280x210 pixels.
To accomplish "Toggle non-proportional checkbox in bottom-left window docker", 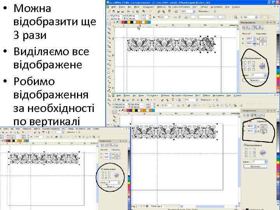I will [102, 169].
